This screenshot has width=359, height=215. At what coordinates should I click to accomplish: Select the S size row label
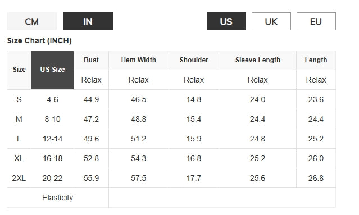(19, 99)
